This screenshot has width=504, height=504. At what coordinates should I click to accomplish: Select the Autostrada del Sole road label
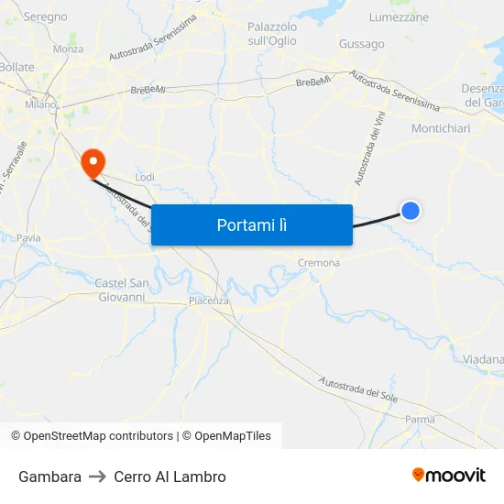tap(358, 389)
